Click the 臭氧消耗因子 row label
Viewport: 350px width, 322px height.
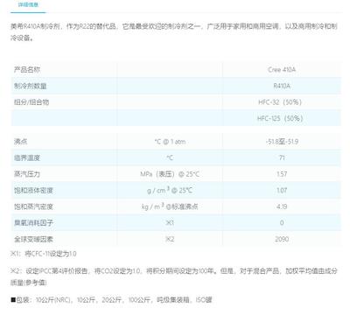tap(33, 223)
